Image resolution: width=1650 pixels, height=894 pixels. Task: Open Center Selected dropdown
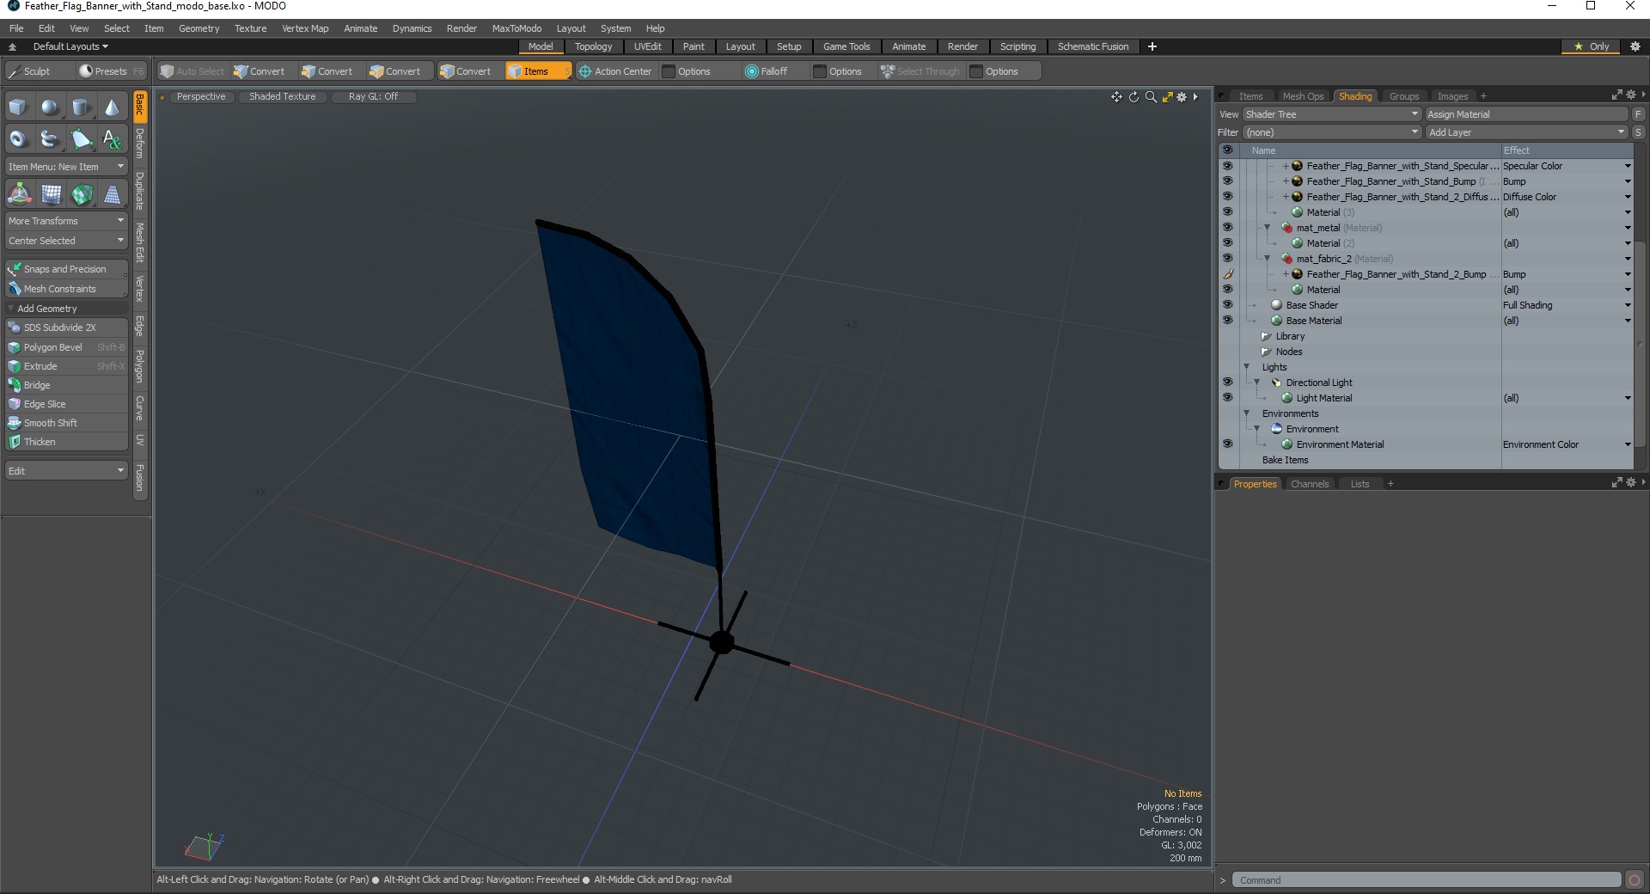pyautogui.click(x=66, y=241)
